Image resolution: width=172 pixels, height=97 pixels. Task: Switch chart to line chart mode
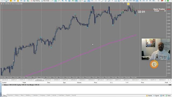(x=59, y=1)
